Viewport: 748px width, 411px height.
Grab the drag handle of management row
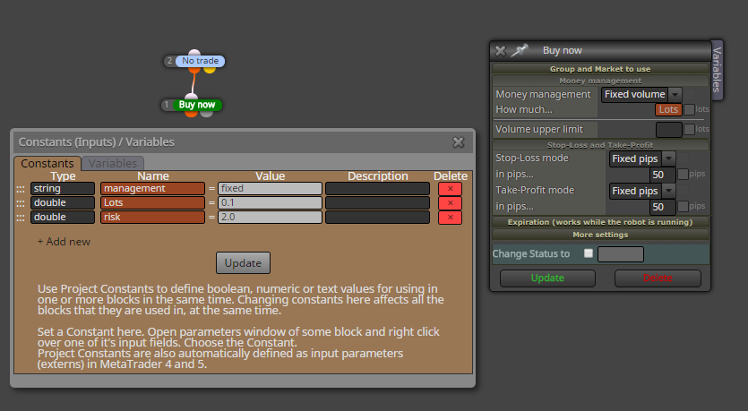(x=20, y=189)
